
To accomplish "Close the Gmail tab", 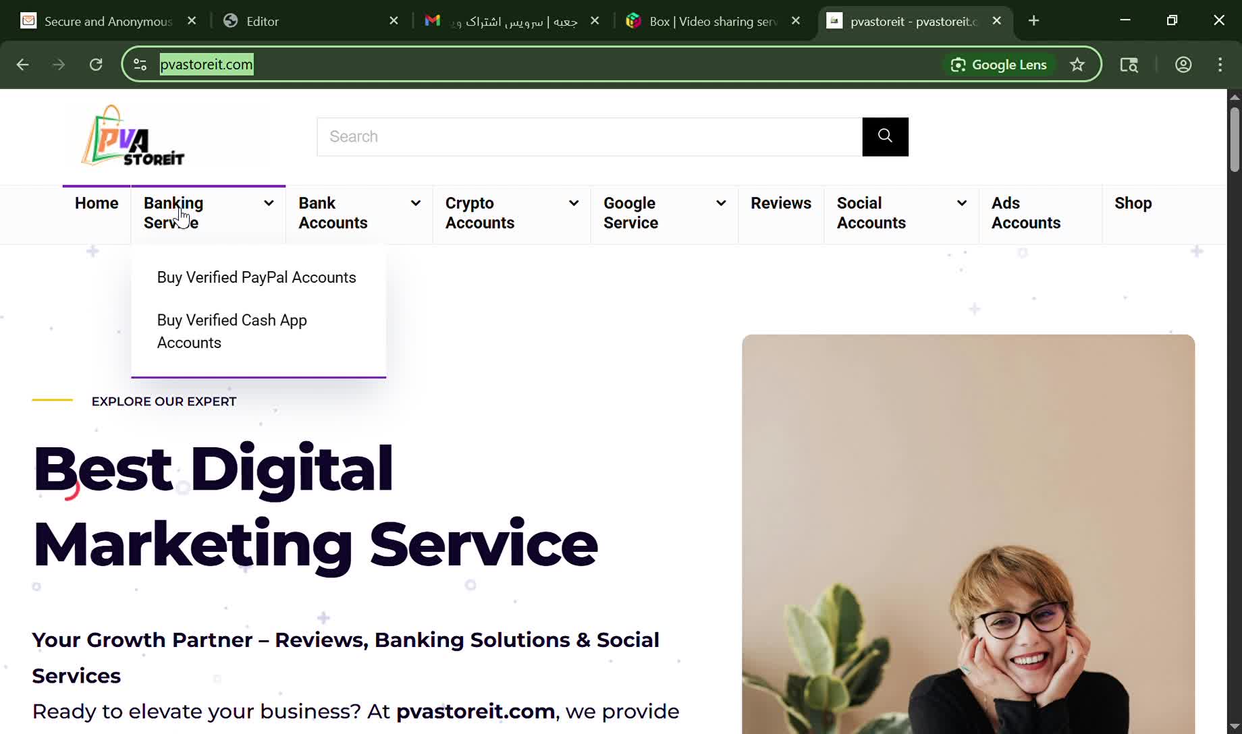I will [x=595, y=21].
